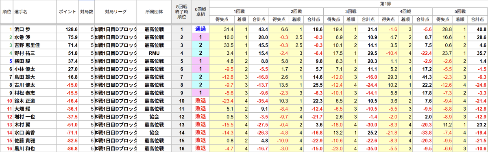The width and height of the screenshot is (488, 152).
Task: Click the 71.4 points cell
Action: pos(67,45)
